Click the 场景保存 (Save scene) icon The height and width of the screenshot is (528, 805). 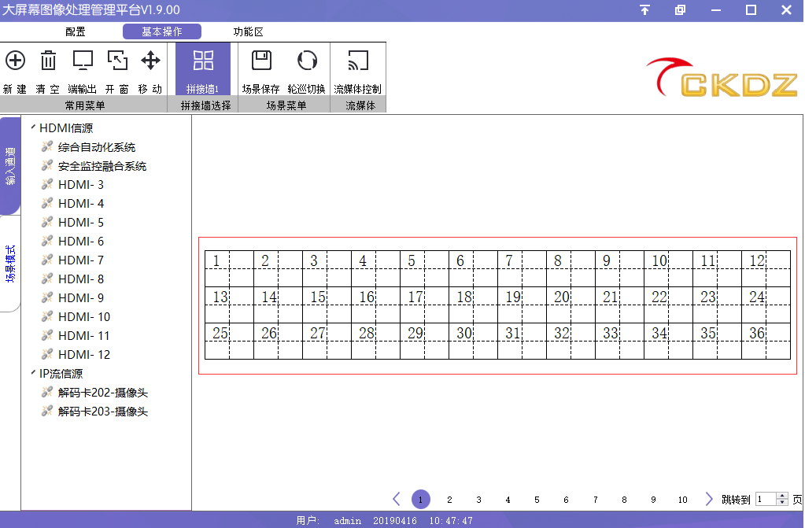[x=260, y=61]
